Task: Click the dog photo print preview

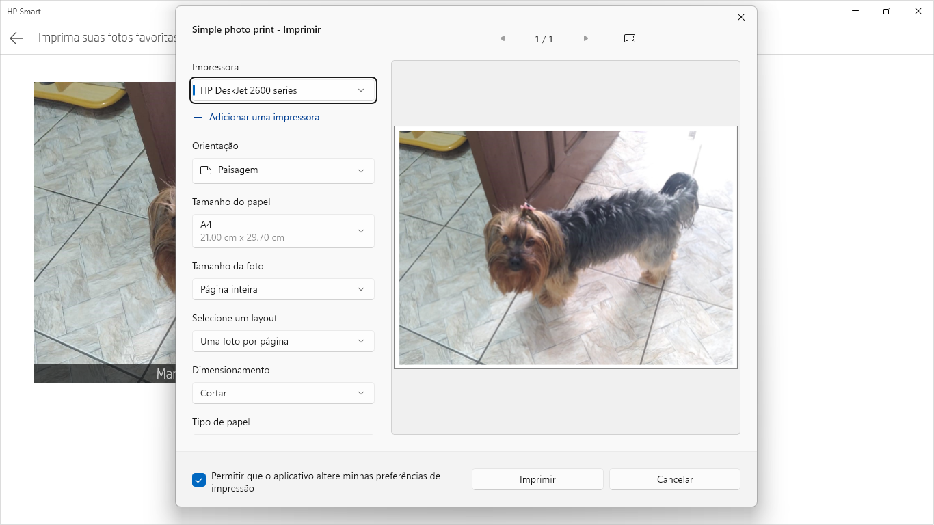Action: pyautogui.click(x=565, y=247)
